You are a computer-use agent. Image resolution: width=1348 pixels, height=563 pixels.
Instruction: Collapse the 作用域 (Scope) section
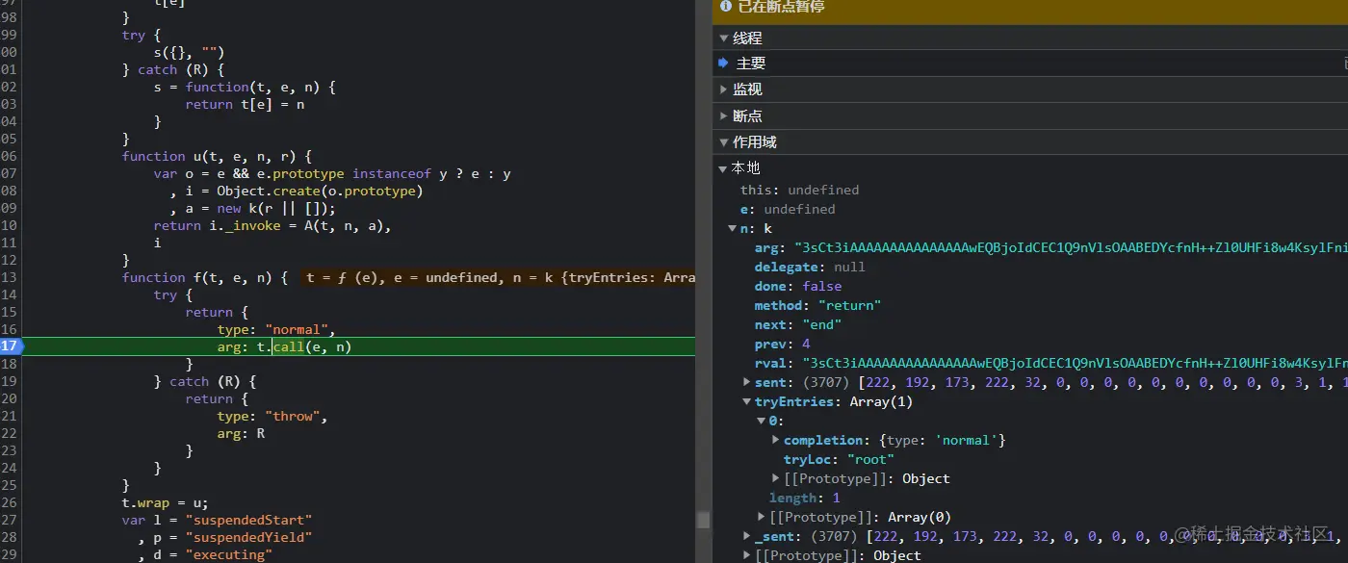click(x=724, y=142)
